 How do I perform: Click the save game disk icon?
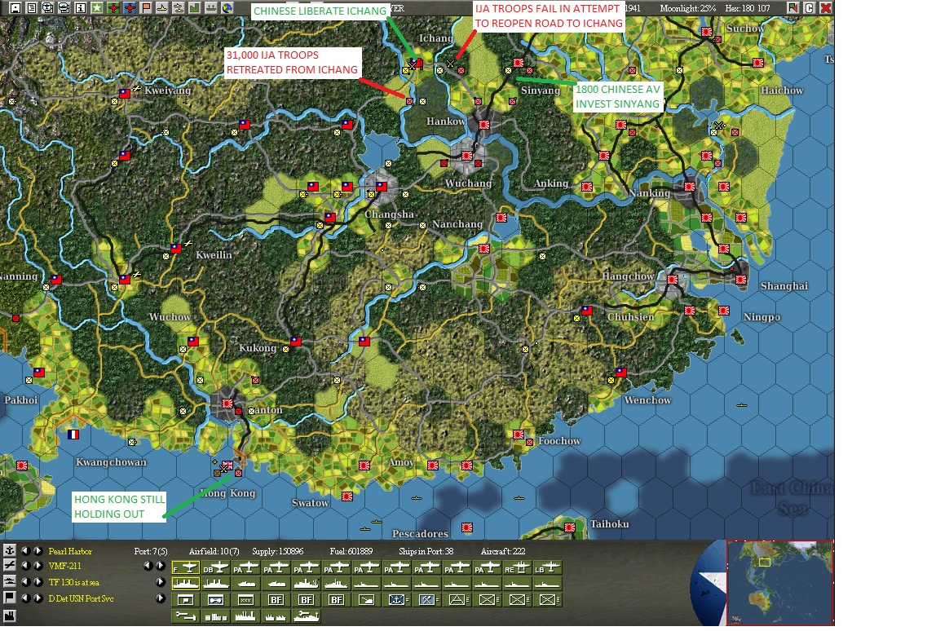click(x=16, y=7)
